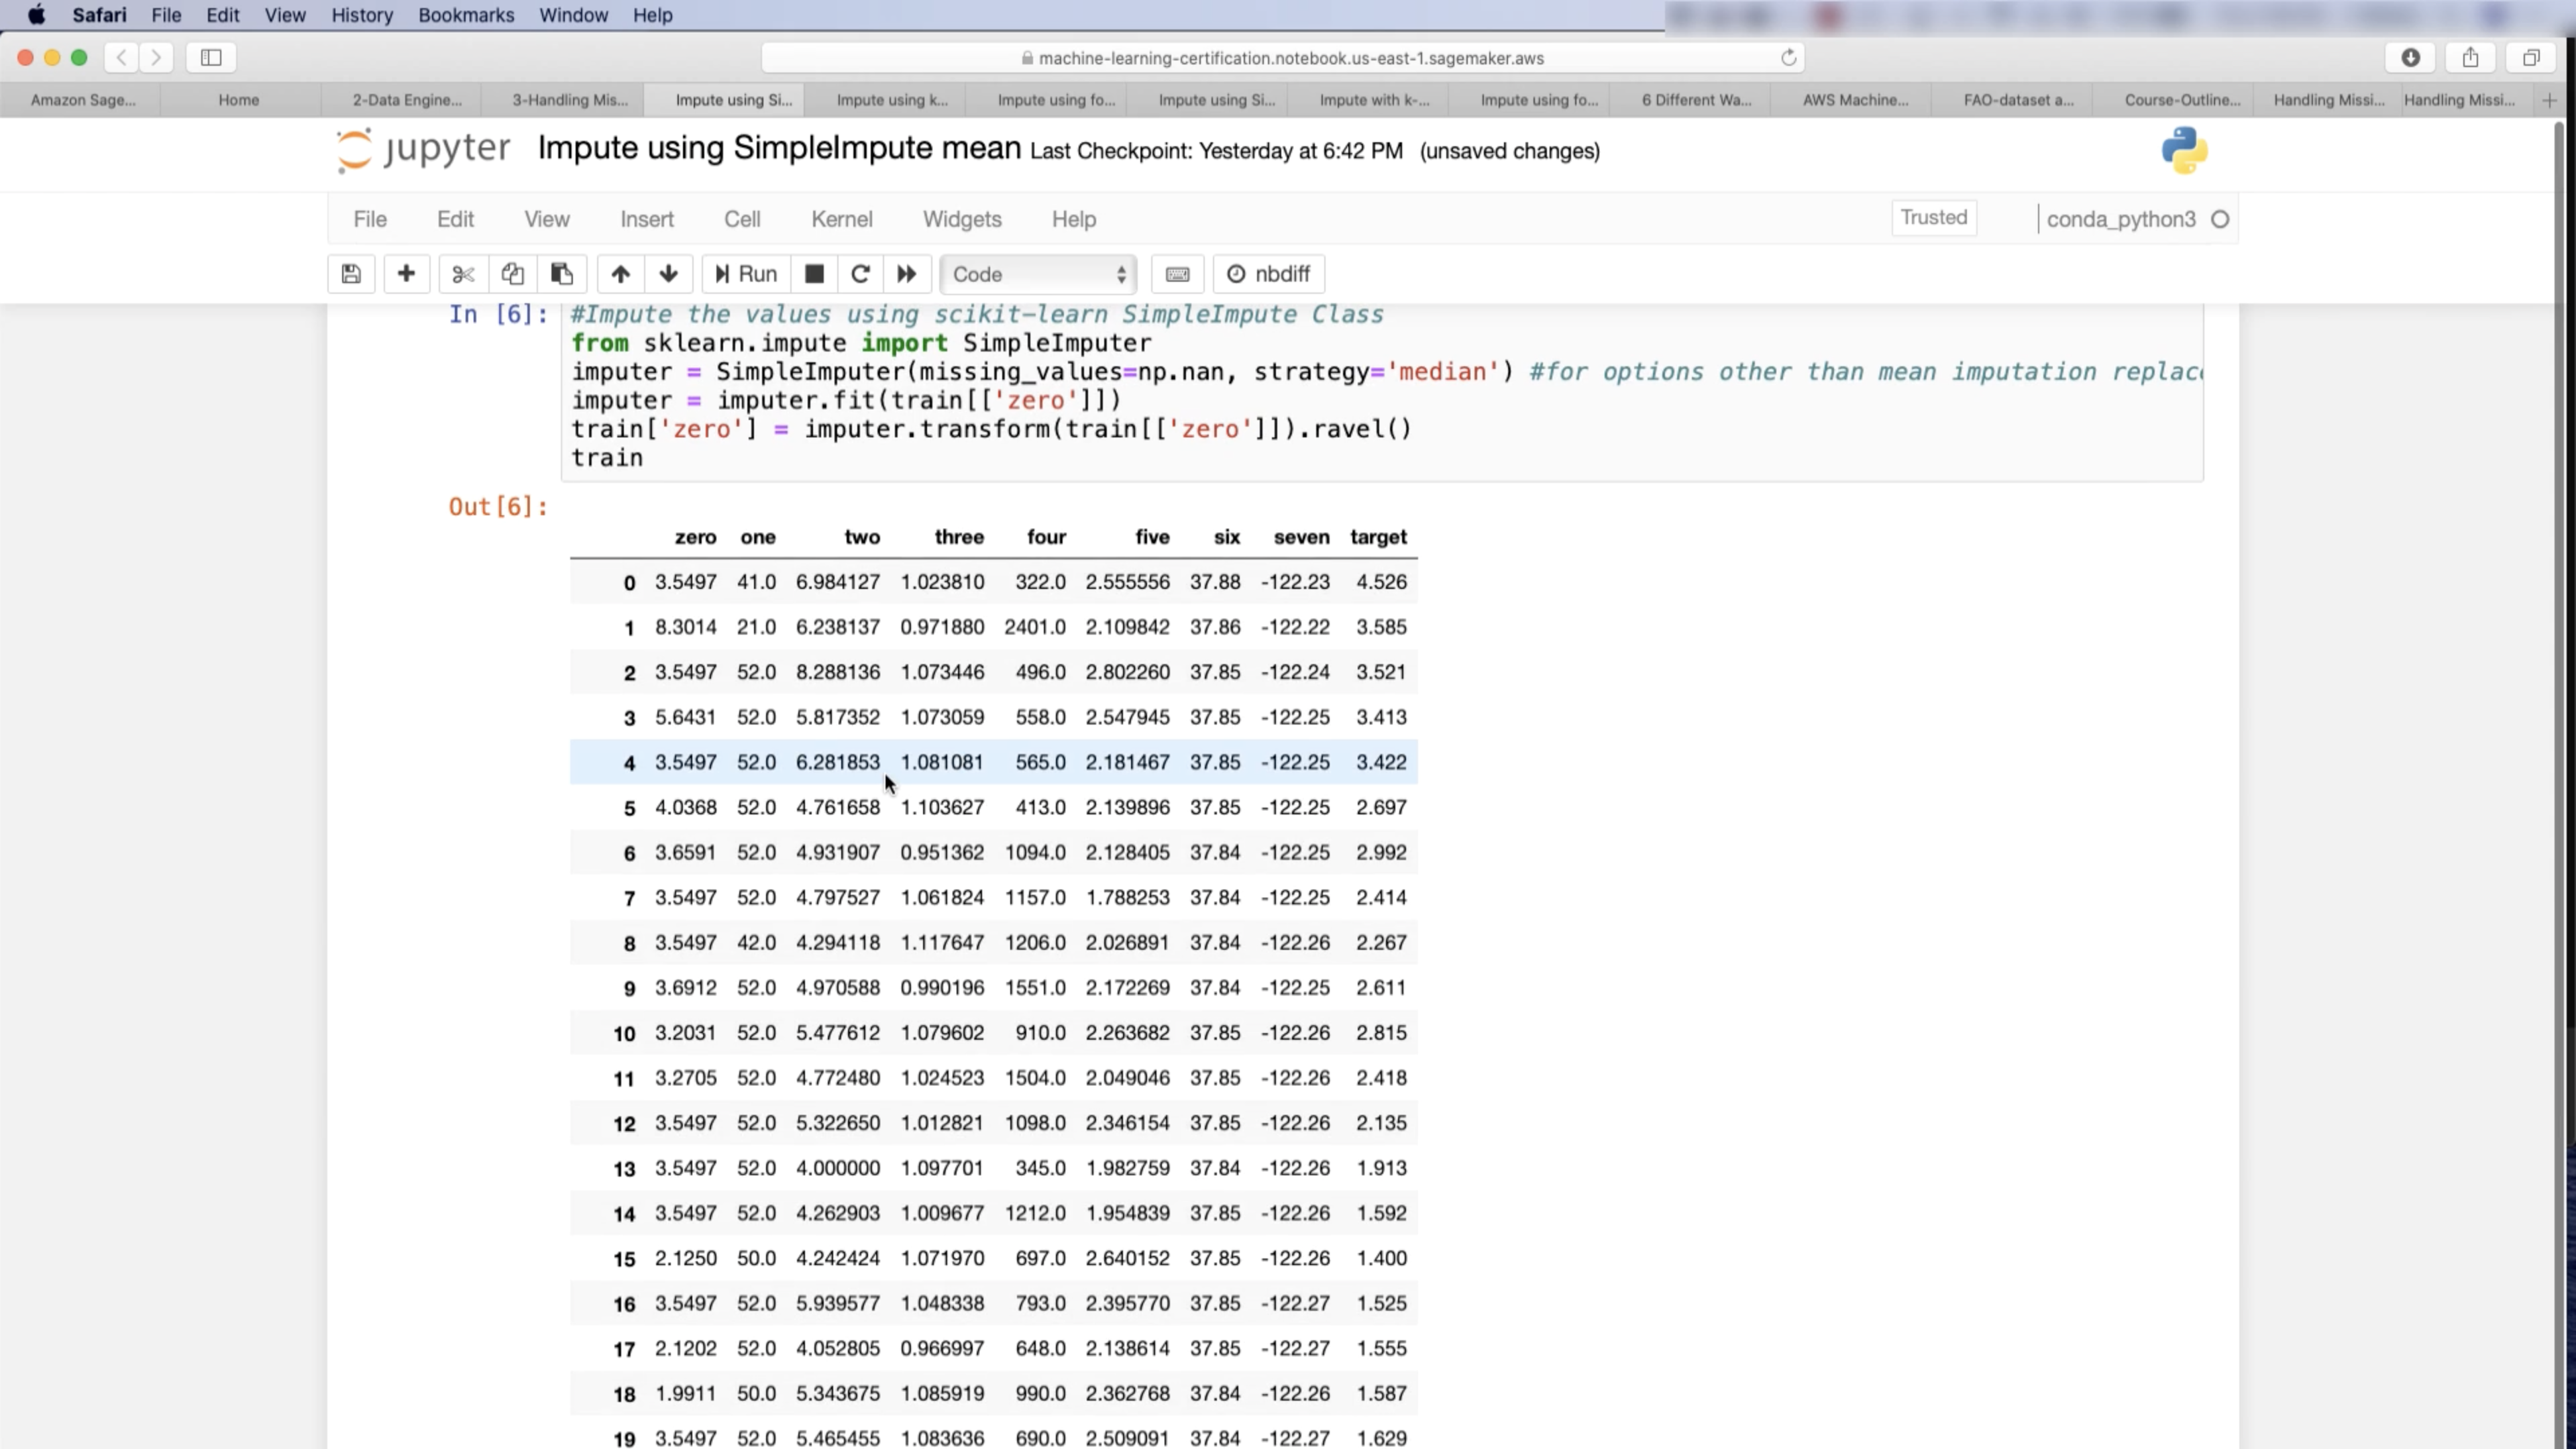Viewport: 2576px width, 1449px height.
Task: Interrupt the kernel with the stop icon
Action: 814,274
